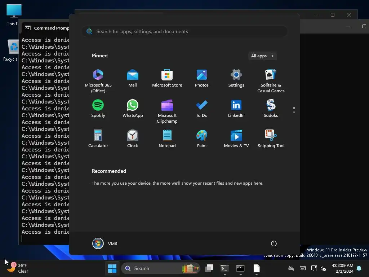
Task: Open the To Do app
Action: (x=202, y=108)
